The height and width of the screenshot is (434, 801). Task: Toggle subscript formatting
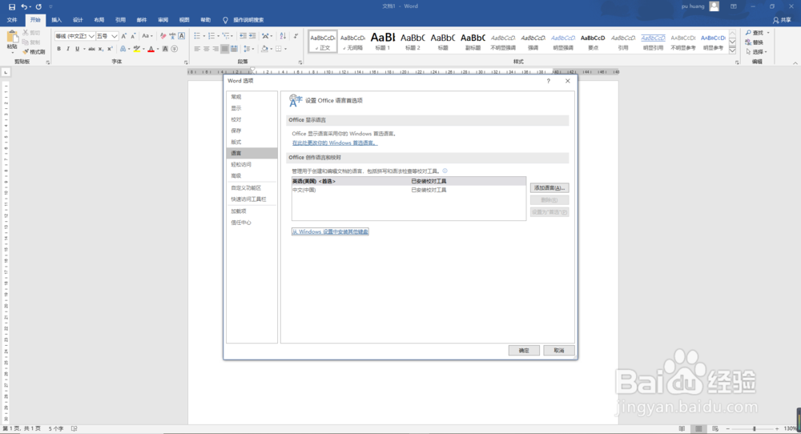[101, 49]
